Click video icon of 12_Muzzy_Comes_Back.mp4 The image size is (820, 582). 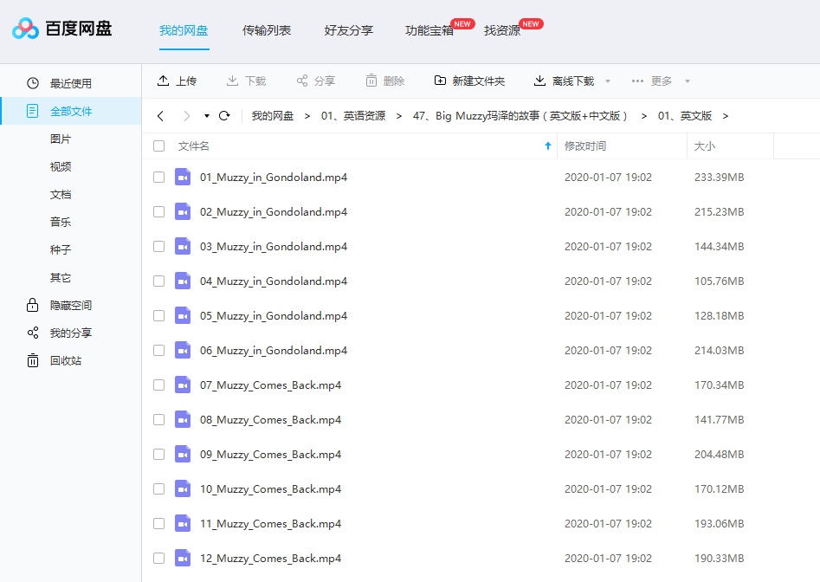pos(183,558)
